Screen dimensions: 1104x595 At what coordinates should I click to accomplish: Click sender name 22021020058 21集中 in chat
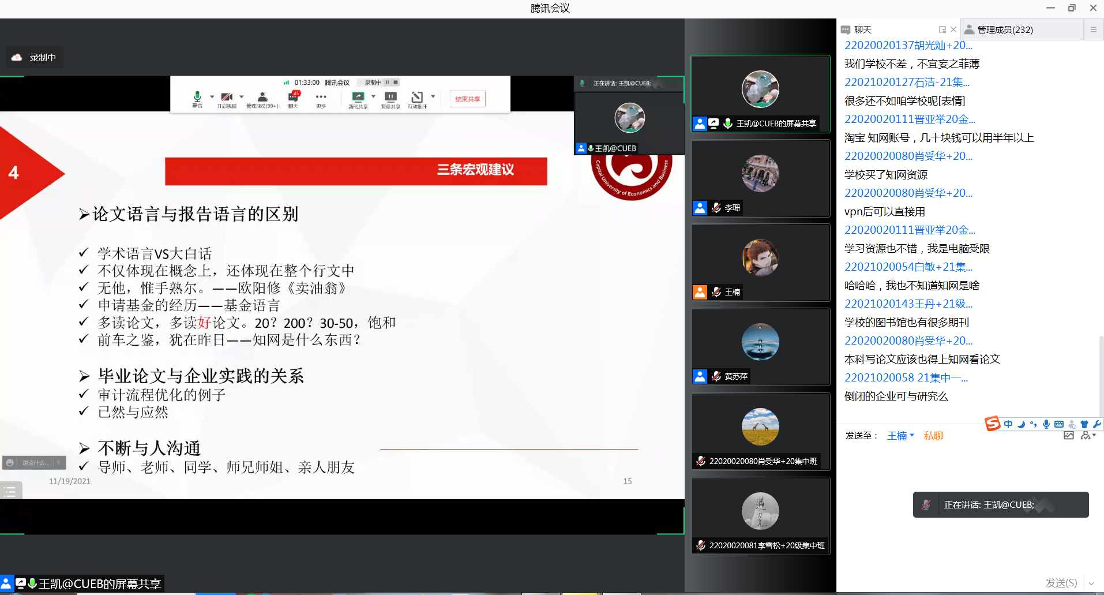tap(906, 377)
